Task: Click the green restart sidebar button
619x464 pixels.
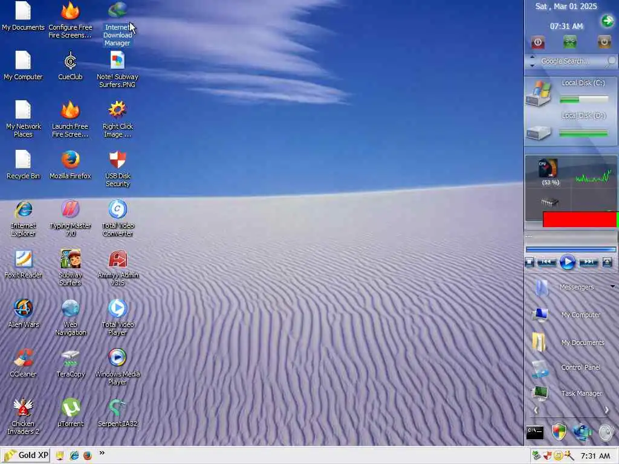Action: point(569,42)
